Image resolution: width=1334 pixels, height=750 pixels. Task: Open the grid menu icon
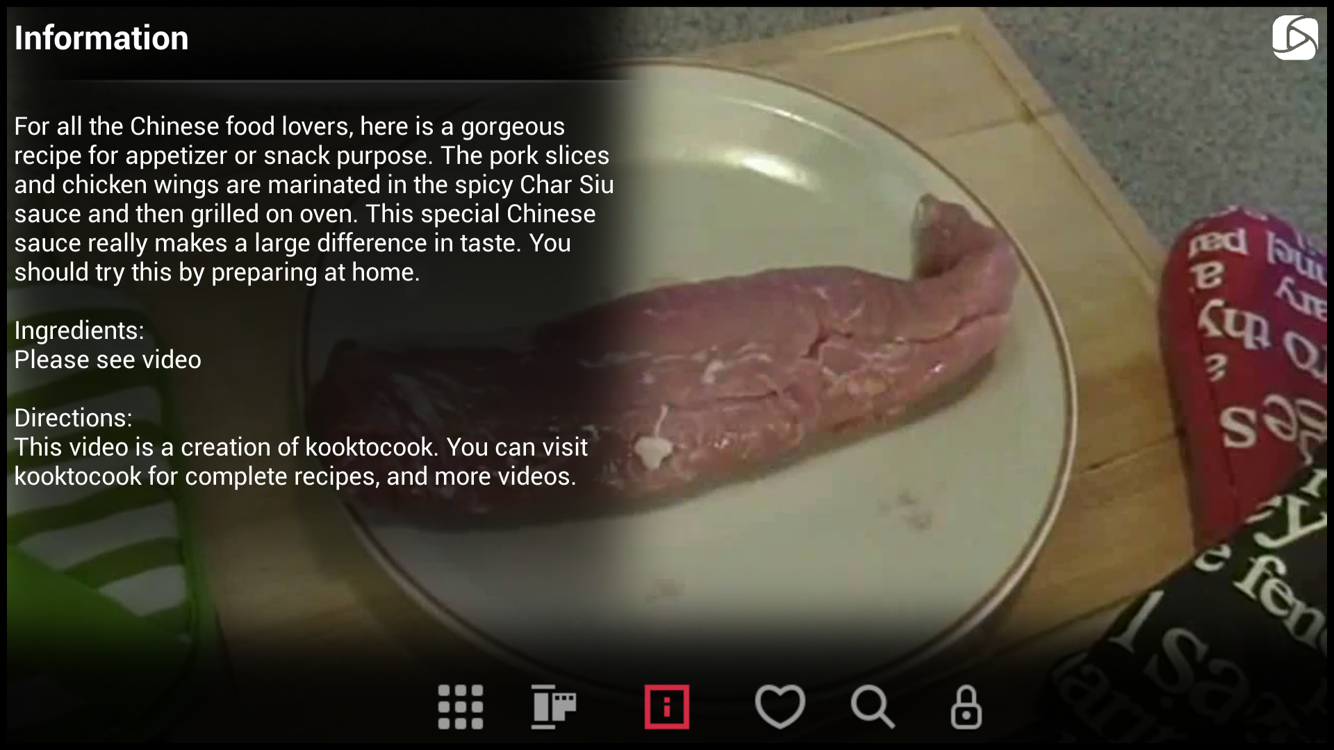coord(460,707)
